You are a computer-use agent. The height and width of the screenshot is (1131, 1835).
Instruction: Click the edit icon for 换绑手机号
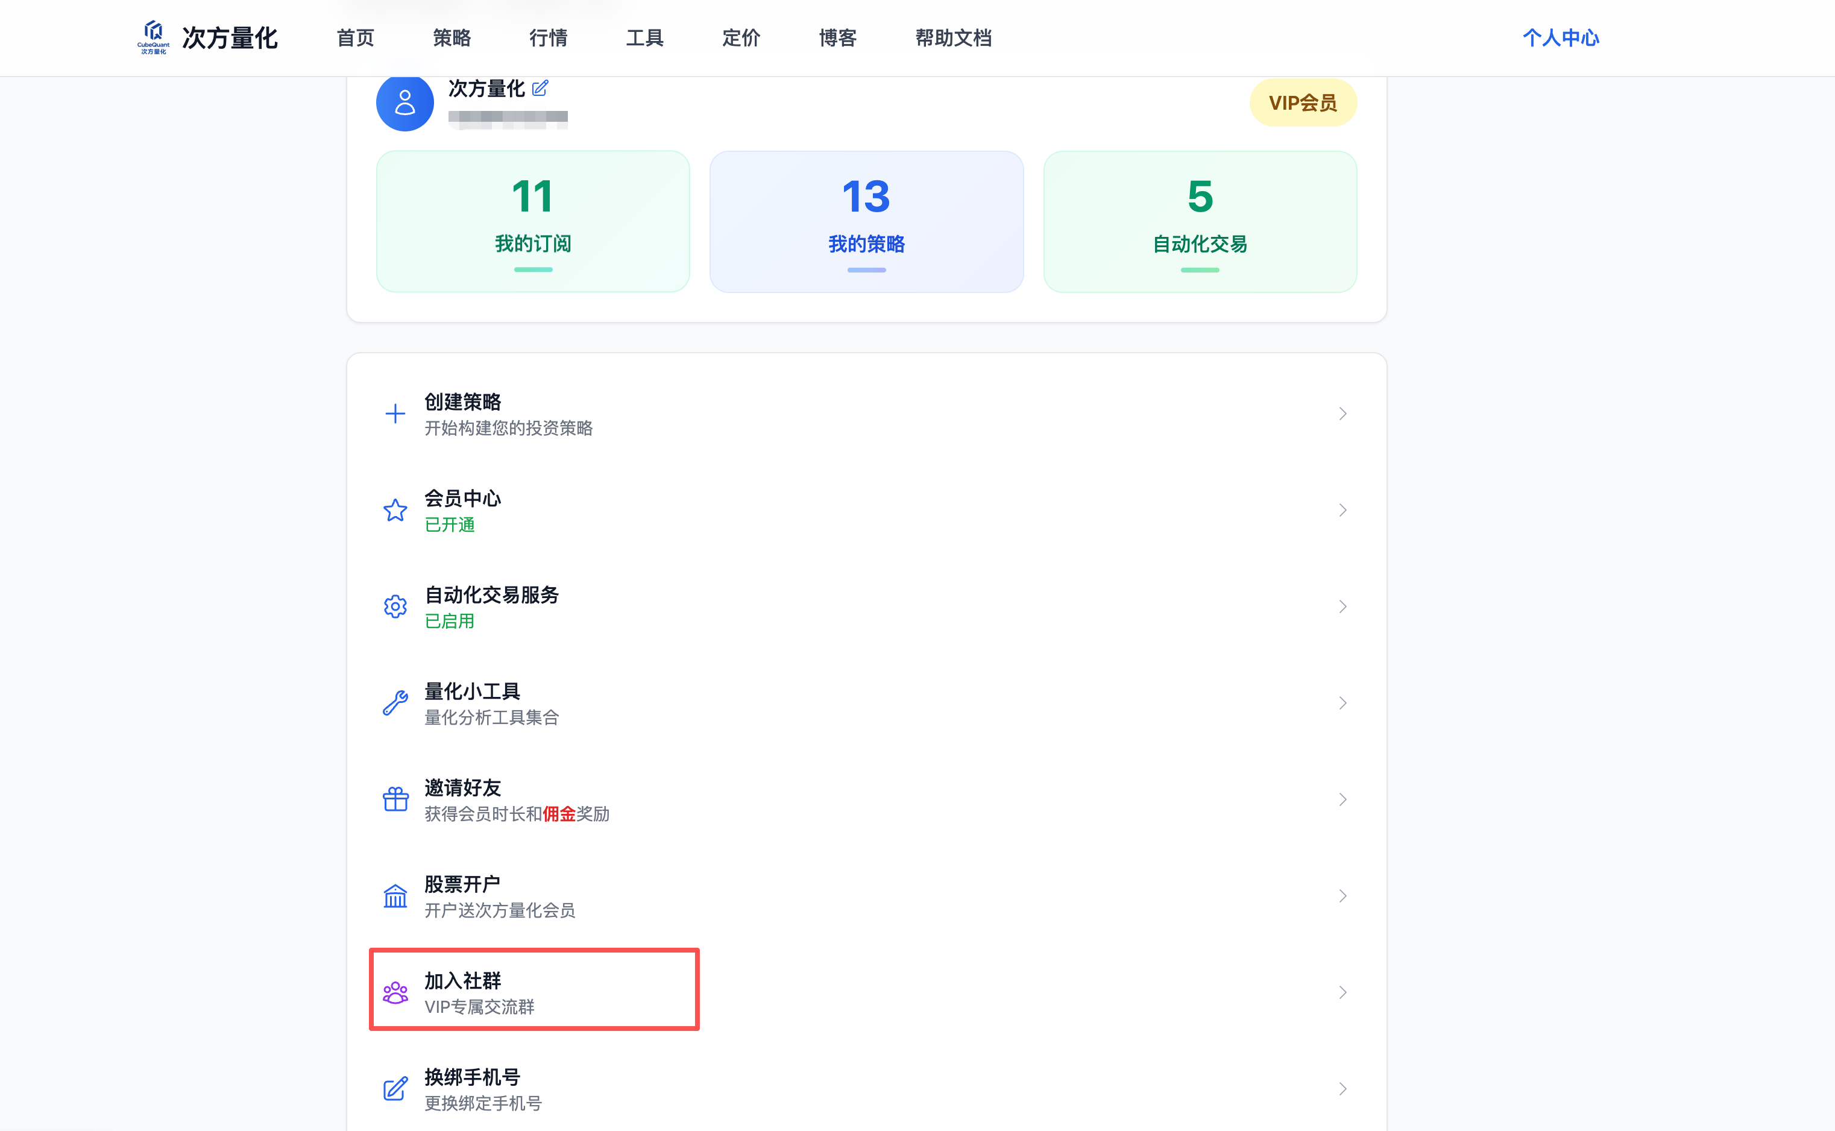pyautogui.click(x=395, y=1089)
